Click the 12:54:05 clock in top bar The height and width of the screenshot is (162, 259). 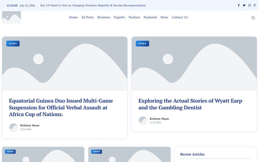click(12, 5)
